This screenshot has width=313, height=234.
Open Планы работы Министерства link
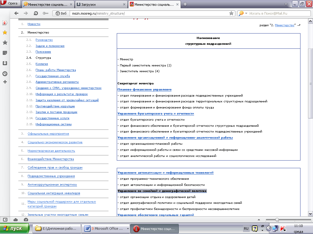pyautogui.click(x=56, y=70)
